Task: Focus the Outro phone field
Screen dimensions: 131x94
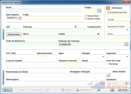Action: (x=118, y=37)
